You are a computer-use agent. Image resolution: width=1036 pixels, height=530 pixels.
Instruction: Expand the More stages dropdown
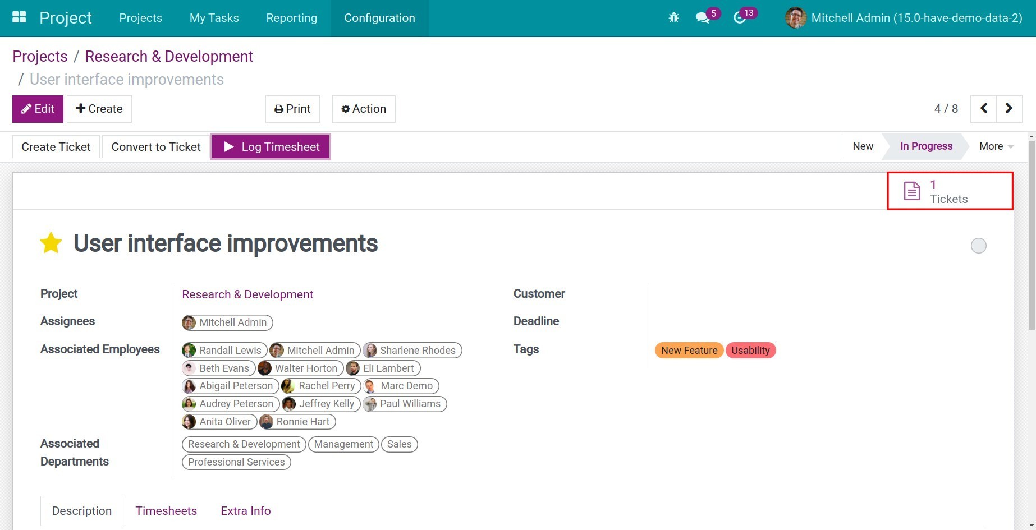pos(996,146)
